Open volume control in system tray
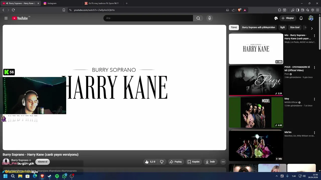This screenshot has width=321, height=180. 304,176
